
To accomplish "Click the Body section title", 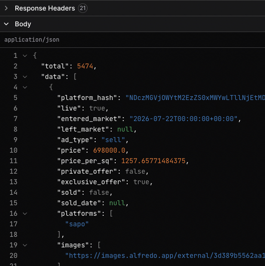I will [23, 24].
